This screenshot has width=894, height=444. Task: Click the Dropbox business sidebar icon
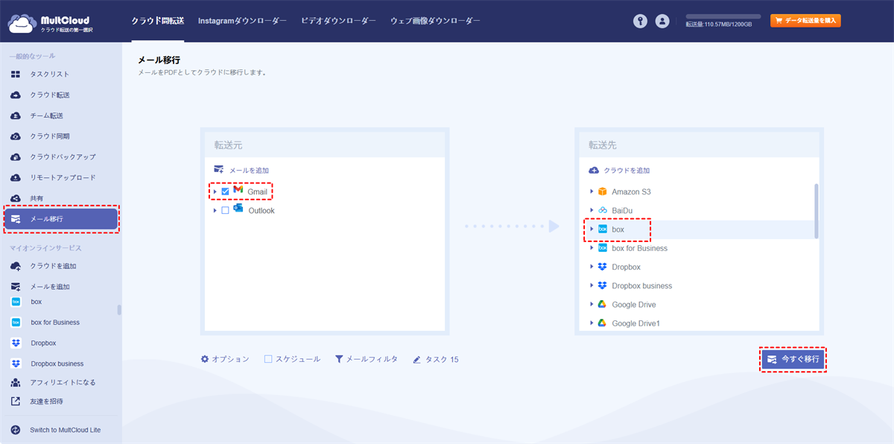tap(16, 364)
